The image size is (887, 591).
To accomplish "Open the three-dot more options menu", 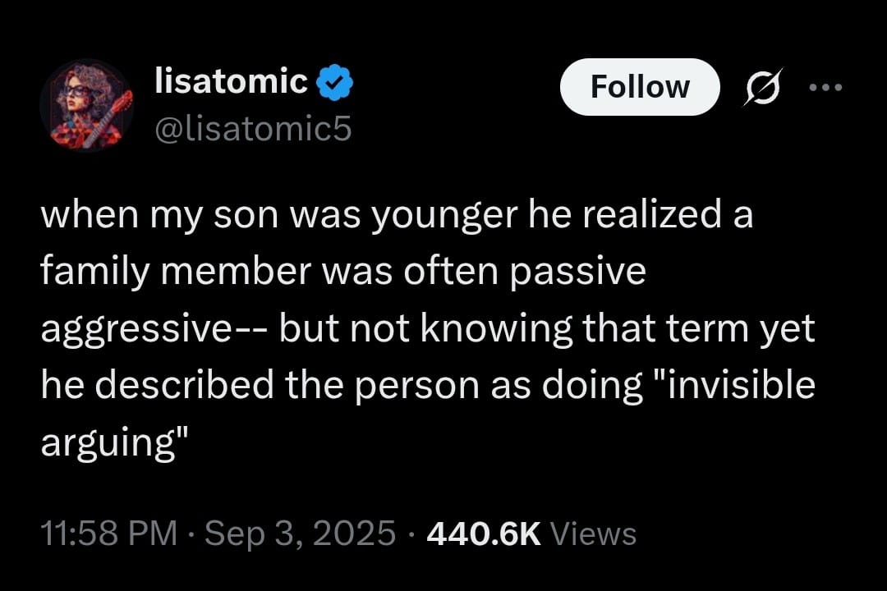I will pos(826,88).
